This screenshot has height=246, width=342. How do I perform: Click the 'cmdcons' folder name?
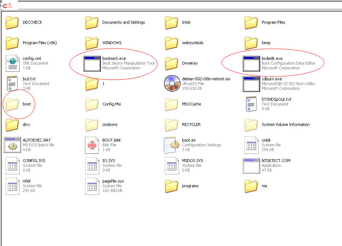tap(110, 124)
